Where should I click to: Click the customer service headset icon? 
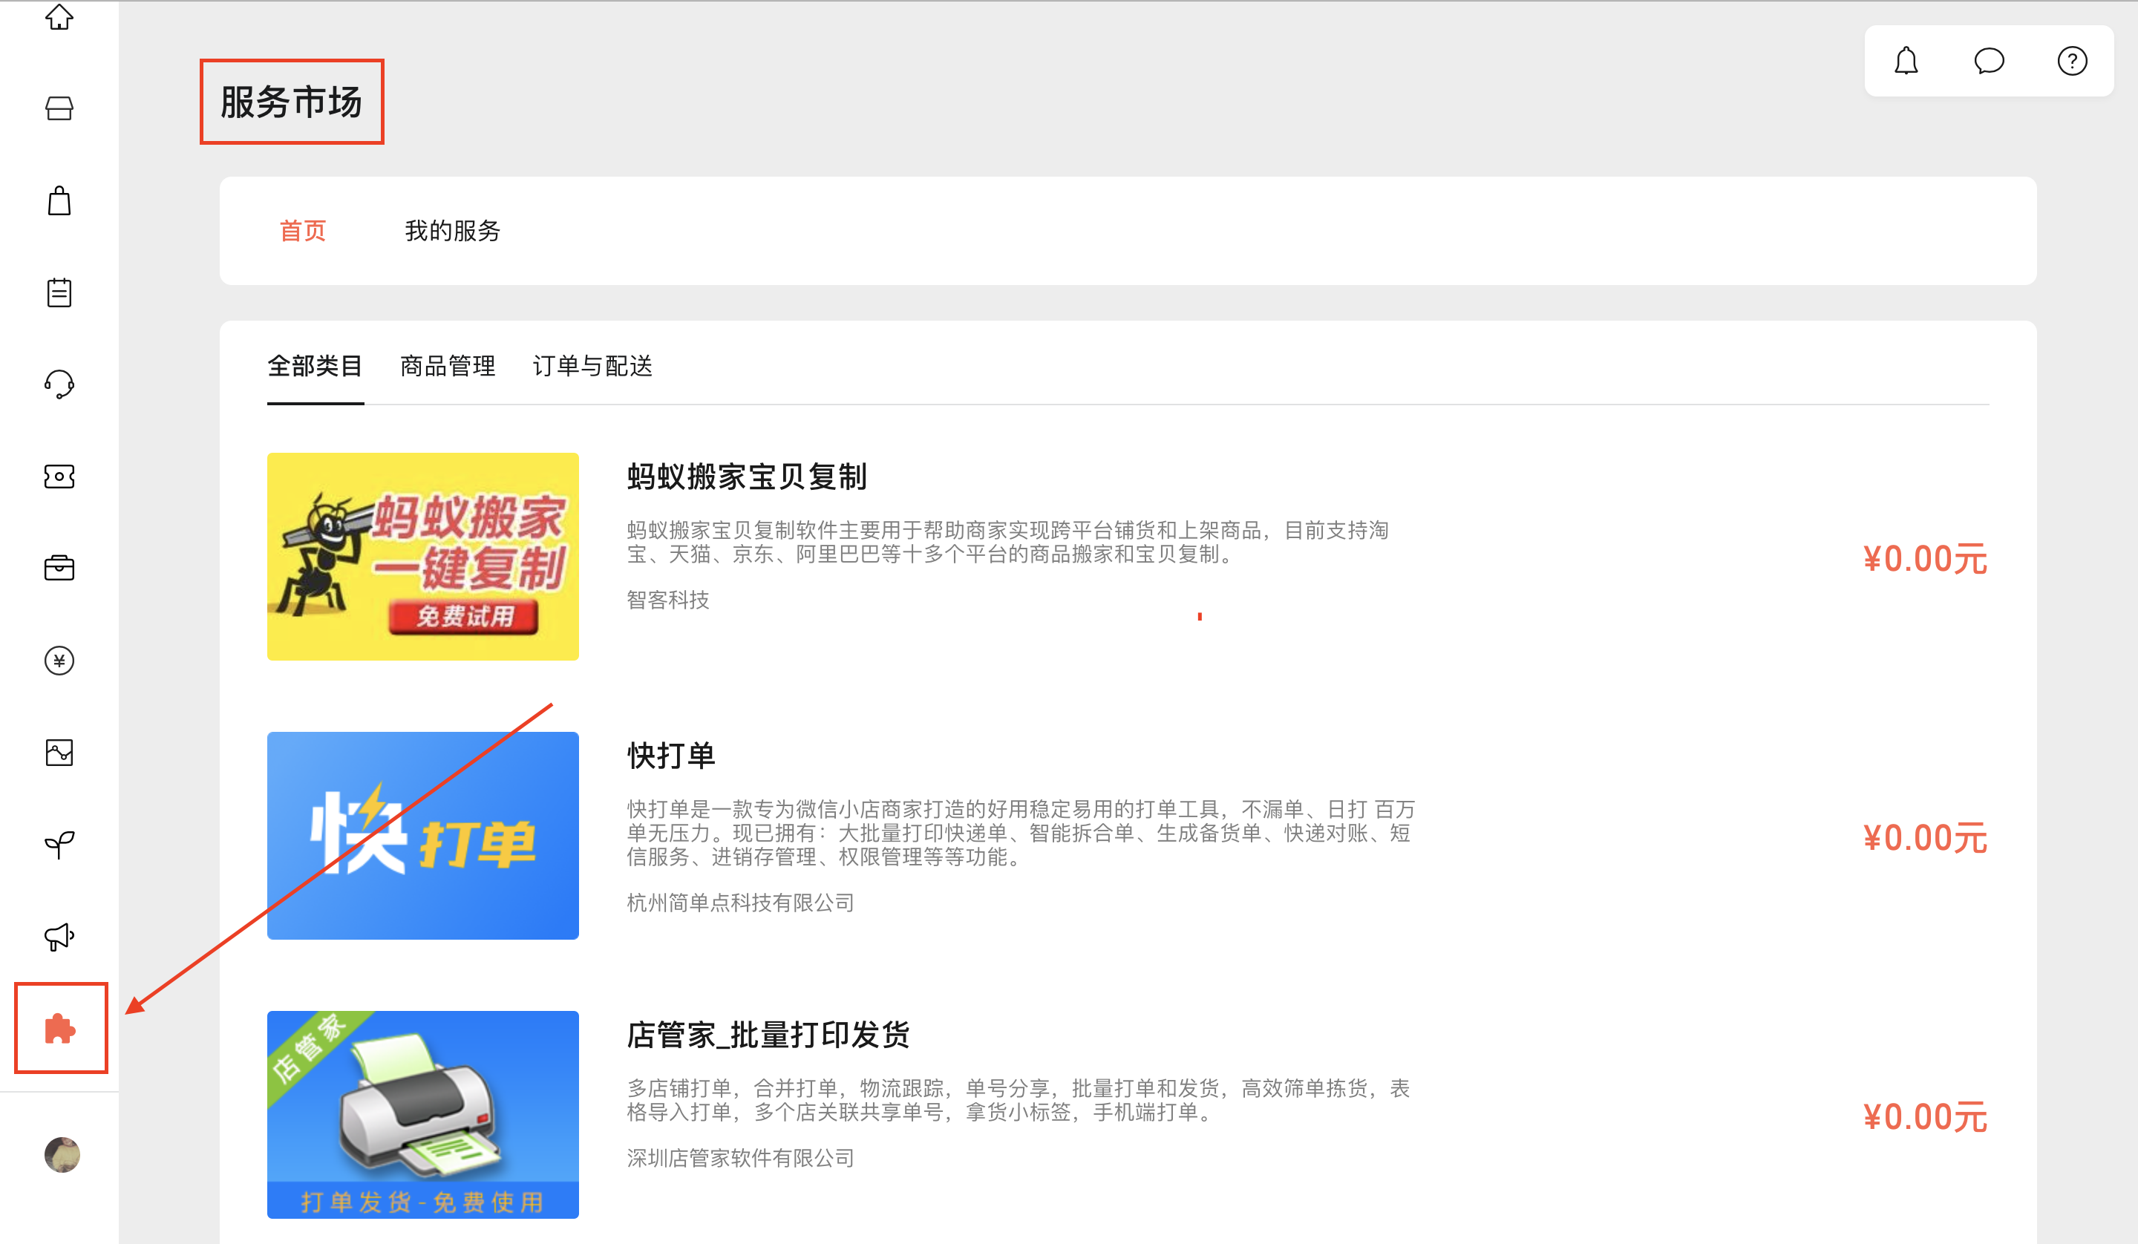pyautogui.click(x=59, y=384)
